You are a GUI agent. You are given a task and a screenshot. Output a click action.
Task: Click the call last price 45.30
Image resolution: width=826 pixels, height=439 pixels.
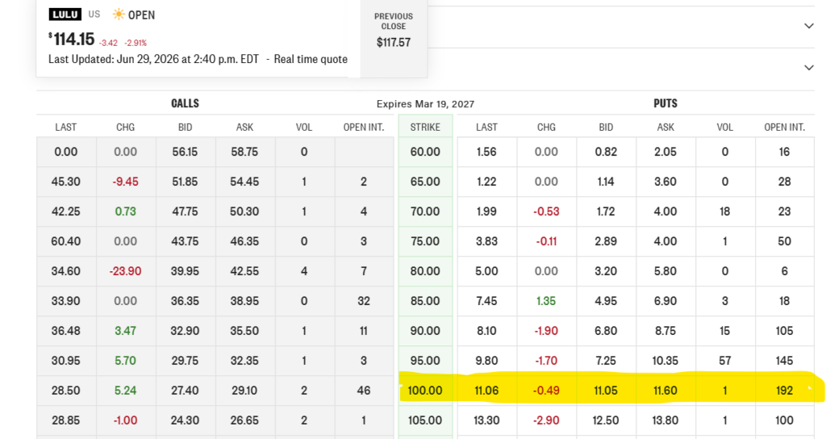point(66,182)
